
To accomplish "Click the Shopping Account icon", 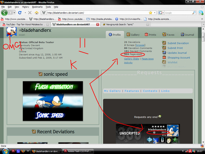I will pyautogui.click(x=164, y=57).
